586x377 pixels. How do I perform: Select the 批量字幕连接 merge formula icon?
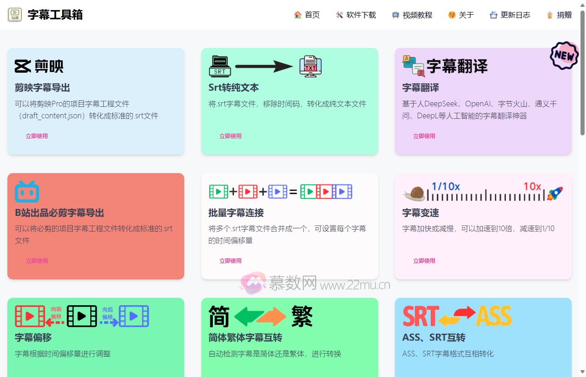[281, 191]
